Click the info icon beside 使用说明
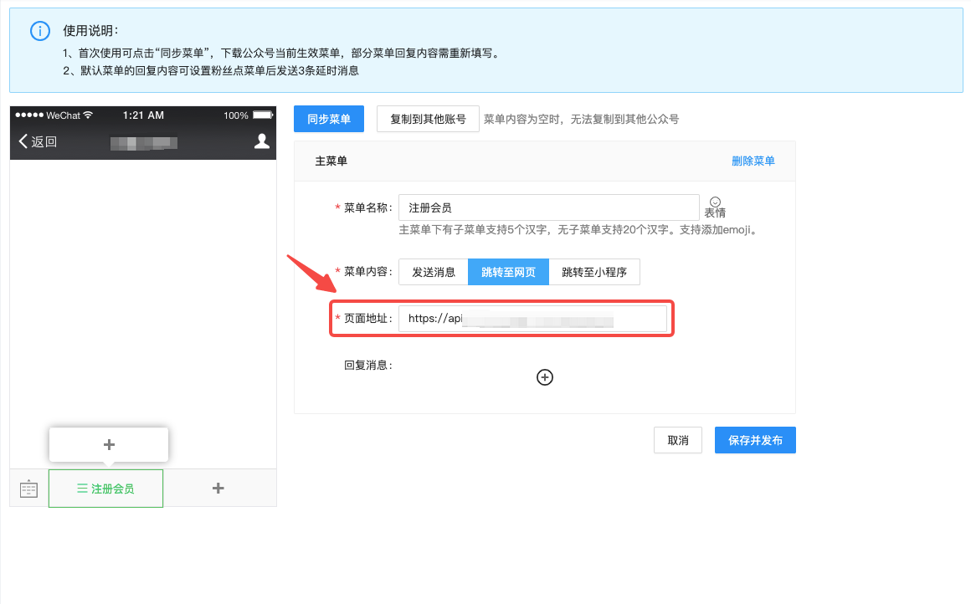 pos(40,31)
